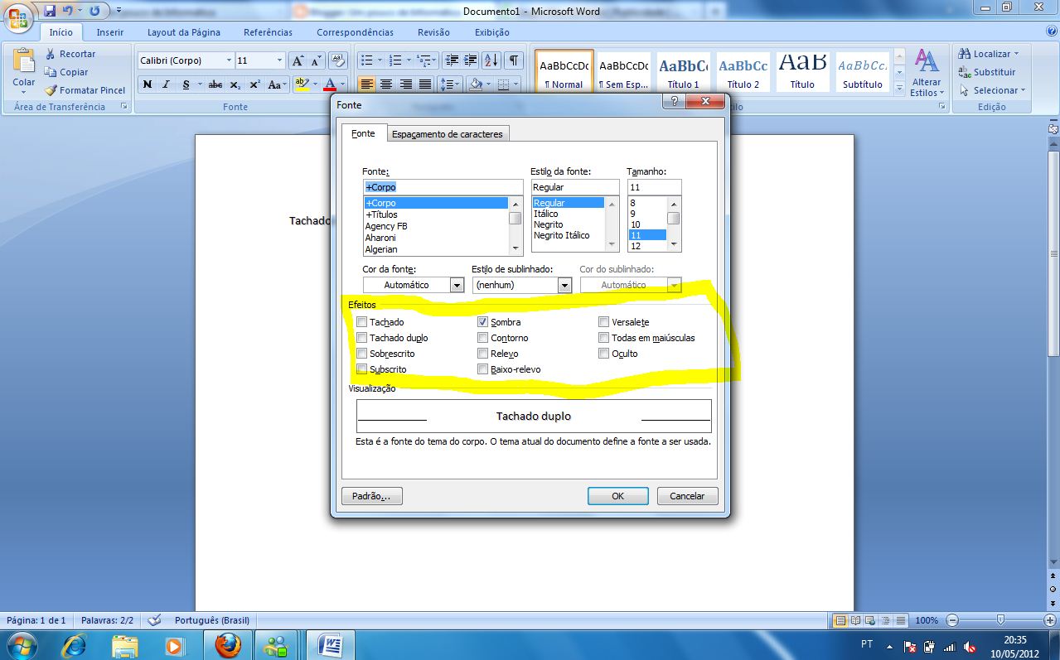Click the zoom in plus button

point(1051,620)
